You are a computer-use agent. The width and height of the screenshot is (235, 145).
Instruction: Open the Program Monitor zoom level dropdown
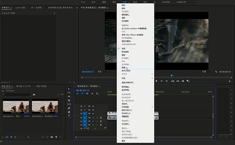coord(103,72)
